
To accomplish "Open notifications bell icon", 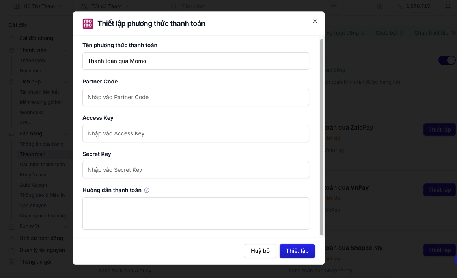I will tap(448, 6).
